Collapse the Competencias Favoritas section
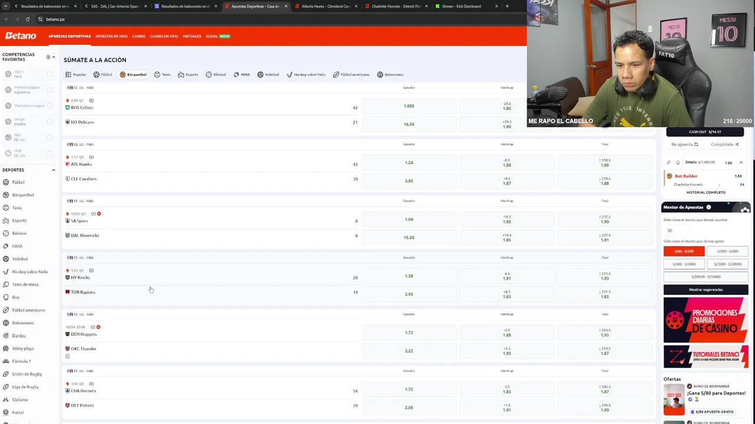Image resolution: width=755 pixels, height=424 pixels. tap(54, 57)
